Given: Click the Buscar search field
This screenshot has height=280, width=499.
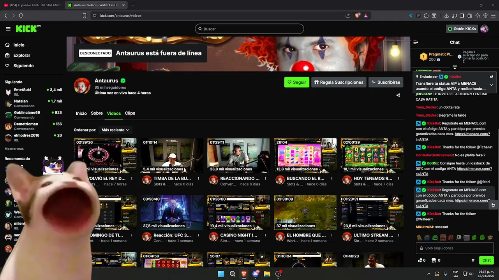Looking at the screenshot, I should [249, 29].
